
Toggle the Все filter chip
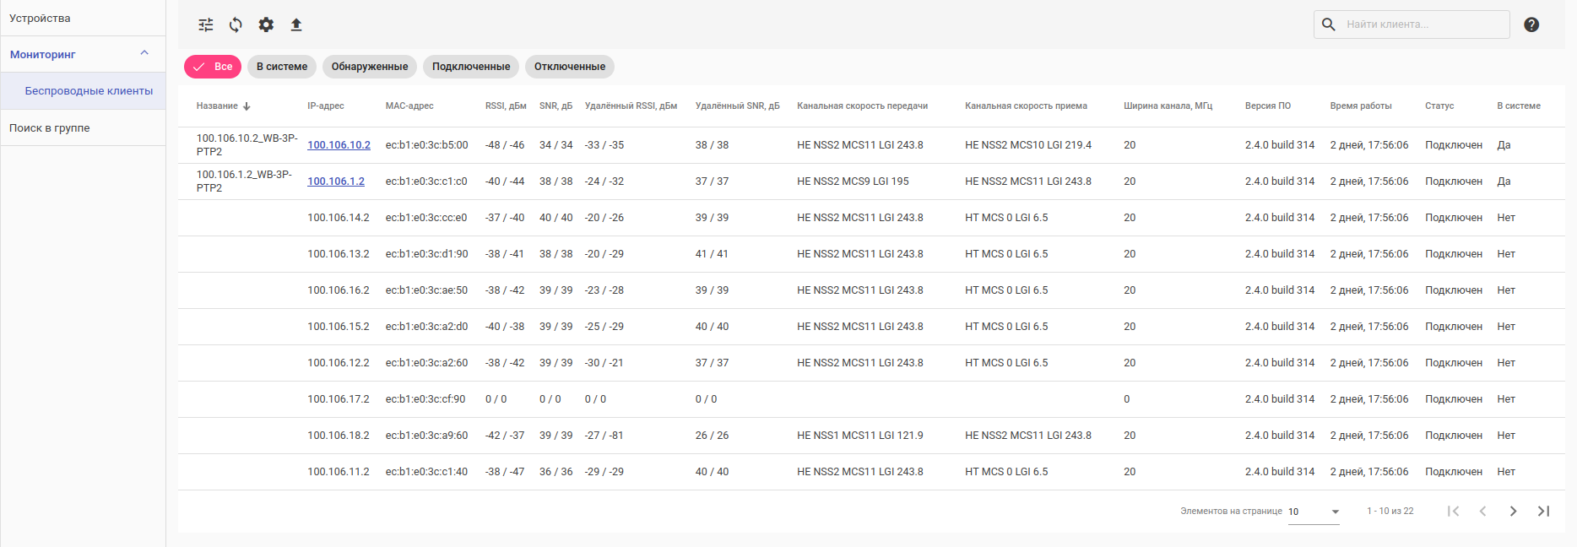click(213, 67)
